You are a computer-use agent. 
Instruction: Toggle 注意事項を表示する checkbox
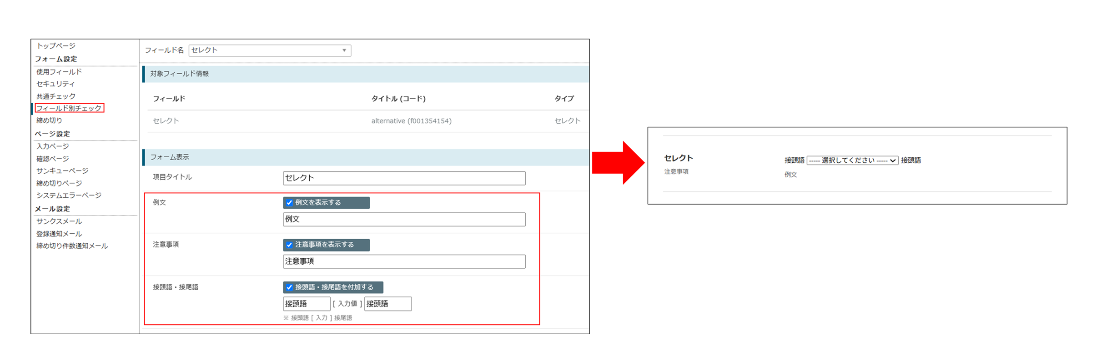click(289, 245)
